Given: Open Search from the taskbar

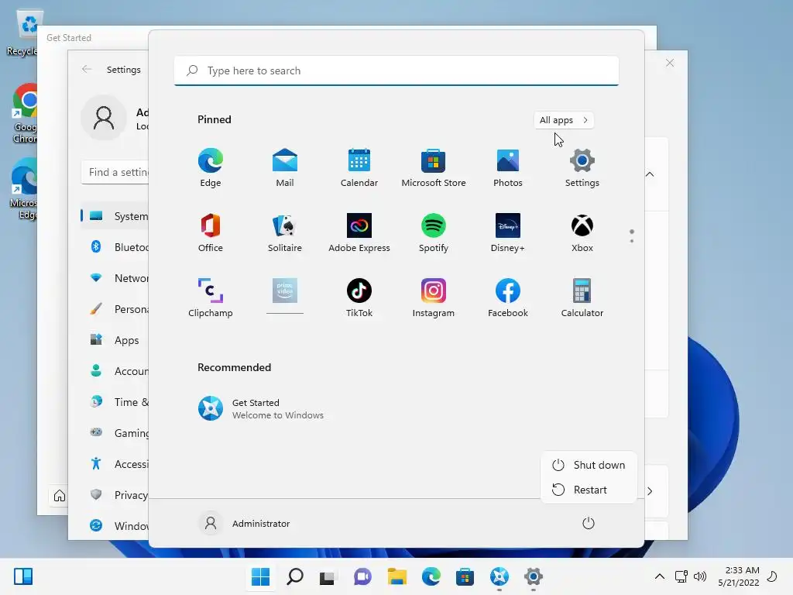Looking at the screenshot, I should [x=295, y=576].
